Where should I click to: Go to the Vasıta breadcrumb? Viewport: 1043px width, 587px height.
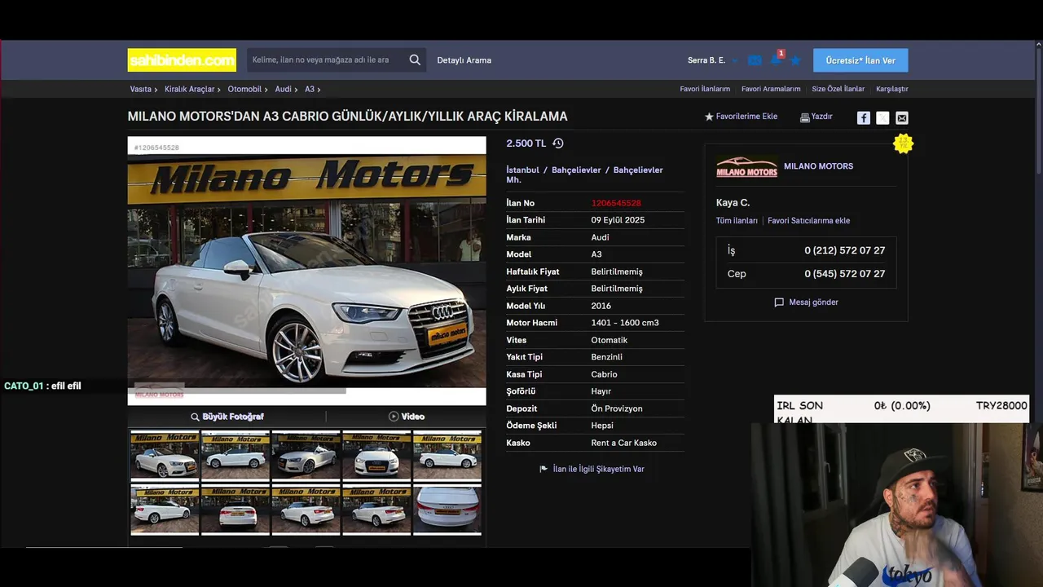click(x=141, y=89)
